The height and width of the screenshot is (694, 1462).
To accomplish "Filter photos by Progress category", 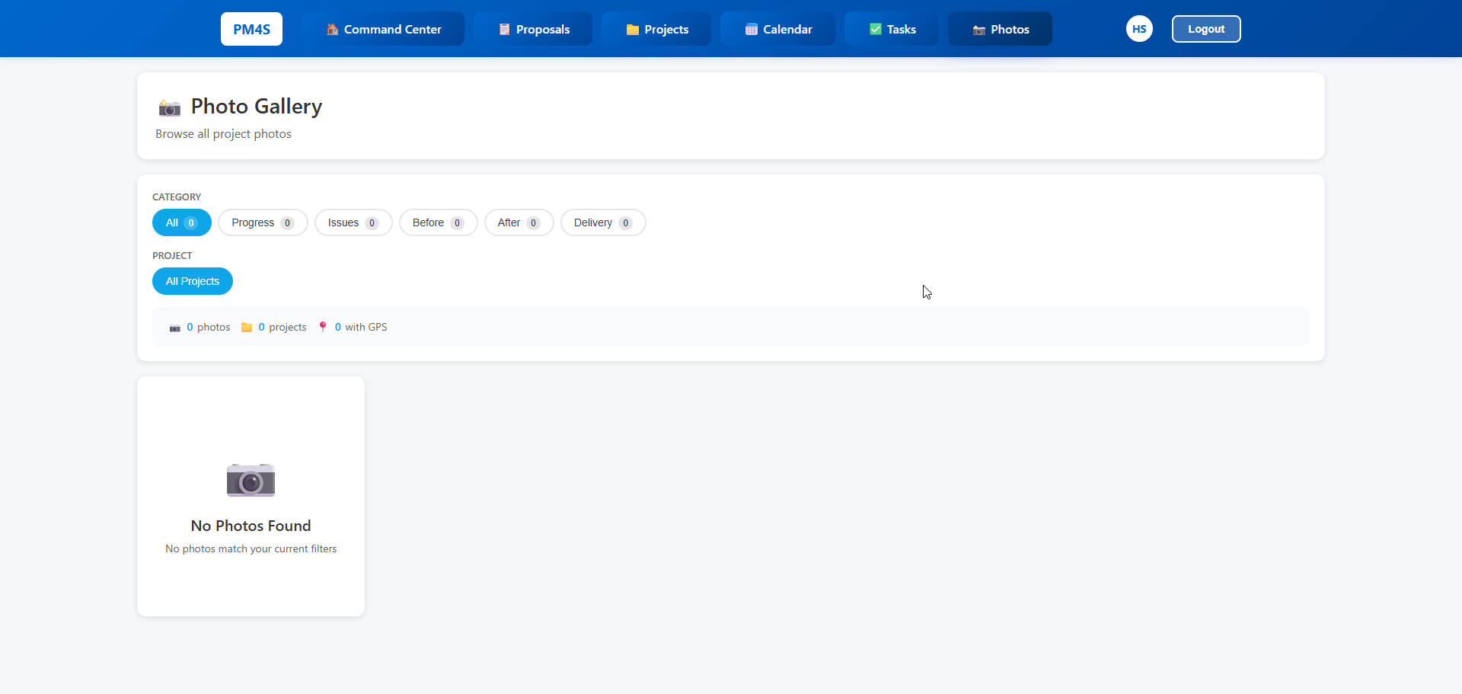I will (262, 222).
